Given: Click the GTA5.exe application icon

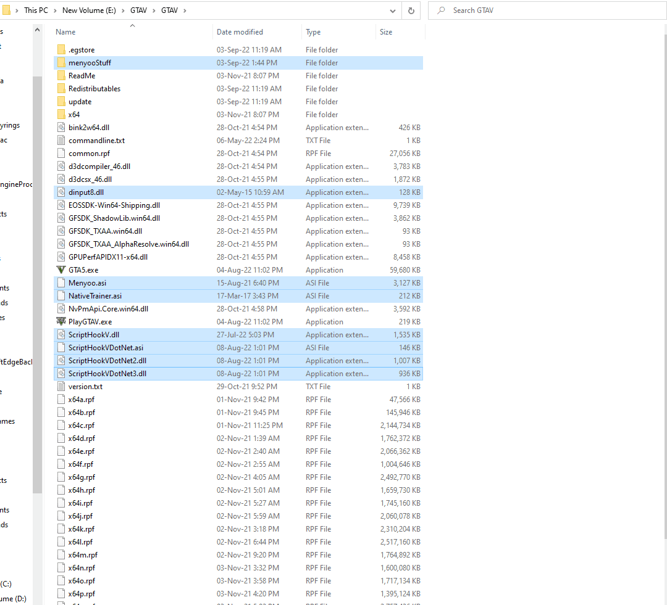Looking at the screenshot, I should pyautogui.click(x=61, y=270).
